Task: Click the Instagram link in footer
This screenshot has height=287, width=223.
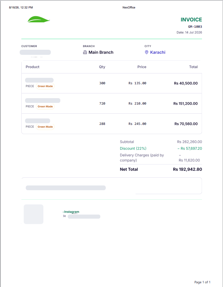Action: point(72,212)
